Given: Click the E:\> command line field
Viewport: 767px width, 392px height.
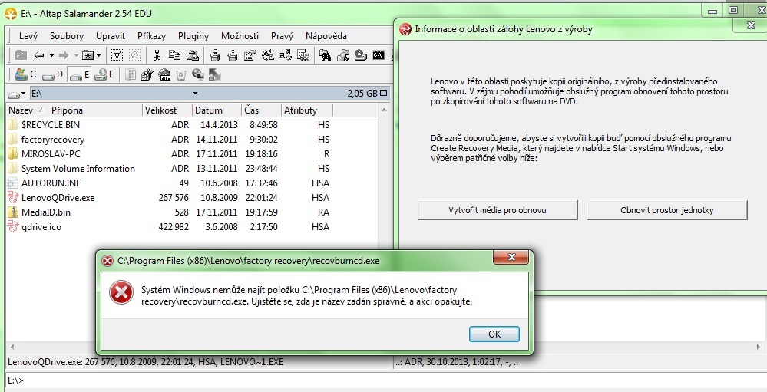Looking at the screenshot, I should (x=385, y=380).
